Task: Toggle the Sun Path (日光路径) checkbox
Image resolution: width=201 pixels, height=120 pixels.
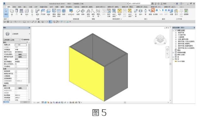Action: [x=16, y=66]
